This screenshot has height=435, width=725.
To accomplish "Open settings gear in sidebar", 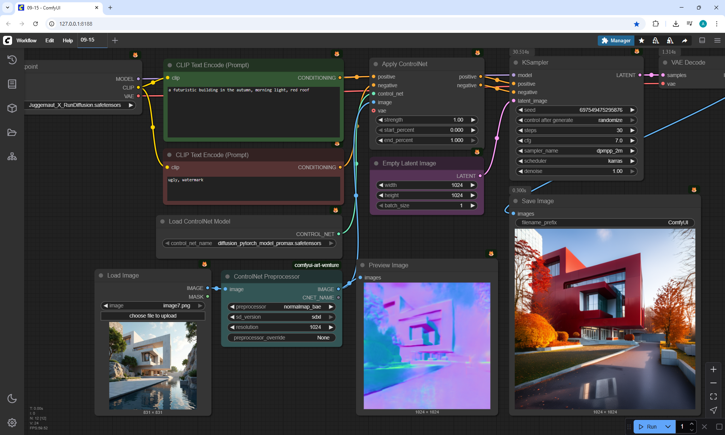I will (x=12, y=423).
